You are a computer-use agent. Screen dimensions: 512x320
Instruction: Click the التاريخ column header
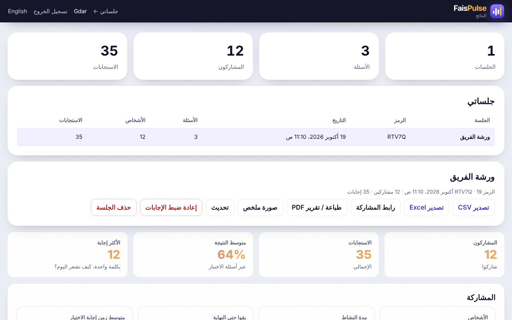339,120
